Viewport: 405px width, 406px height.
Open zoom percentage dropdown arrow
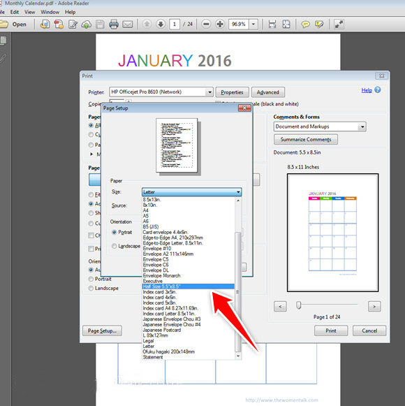pyautogui.click(x=253, y=24)
